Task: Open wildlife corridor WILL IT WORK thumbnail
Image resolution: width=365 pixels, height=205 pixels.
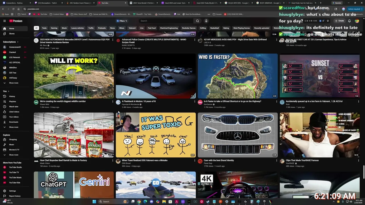Action: (74, 76)
